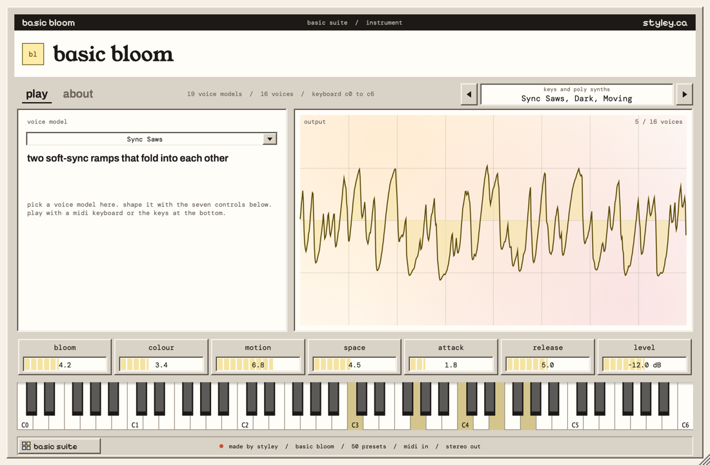The height and width of the screenshot is (465, 710).
Task: Open the Sync Saws voice model combo box
Action: point(151,139)
